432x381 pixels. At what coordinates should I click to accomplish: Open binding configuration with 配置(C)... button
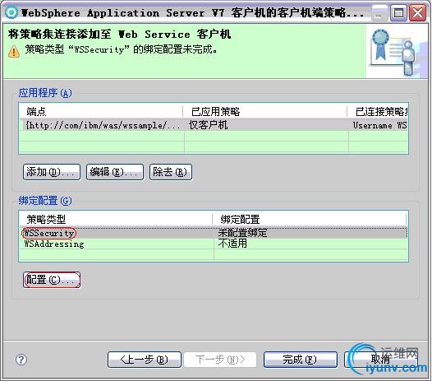[x=52, y=280]
